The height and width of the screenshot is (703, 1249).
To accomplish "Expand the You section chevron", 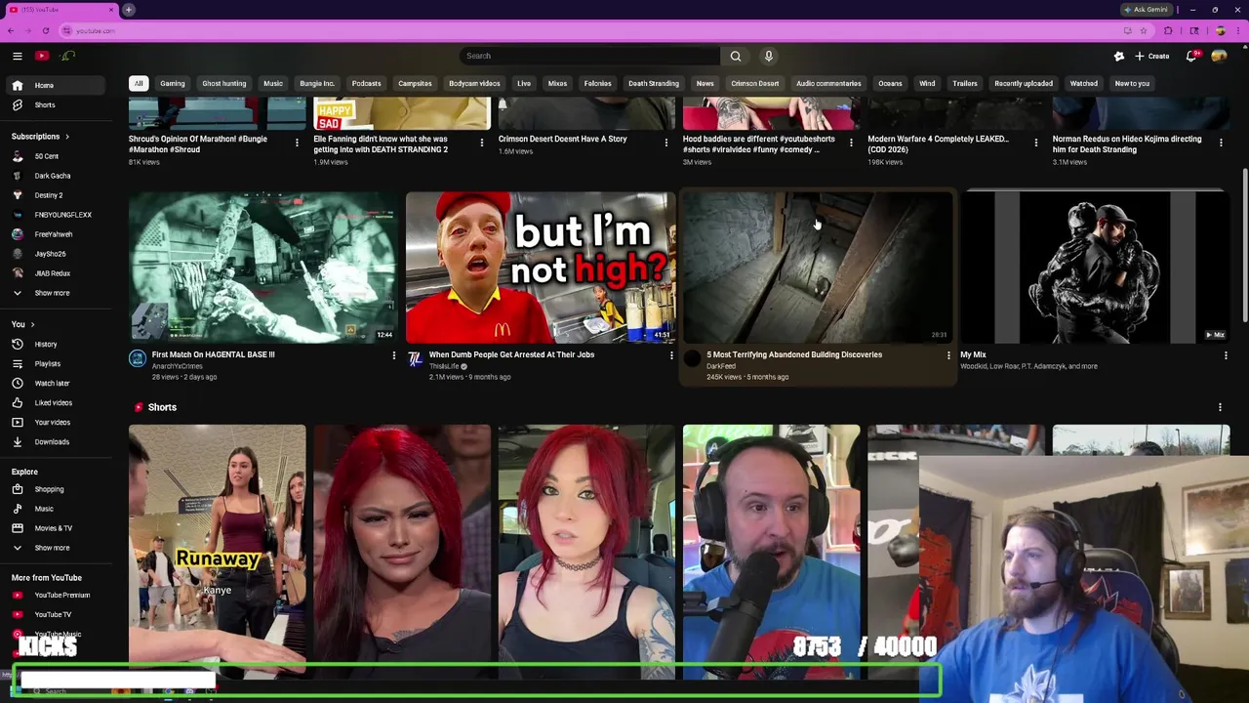I will pos(32,324).
